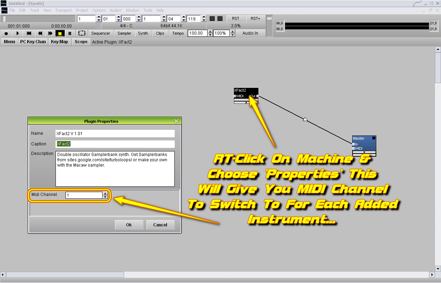Click in the Description text box
The image size is (441, 283).
click(115, 169)
